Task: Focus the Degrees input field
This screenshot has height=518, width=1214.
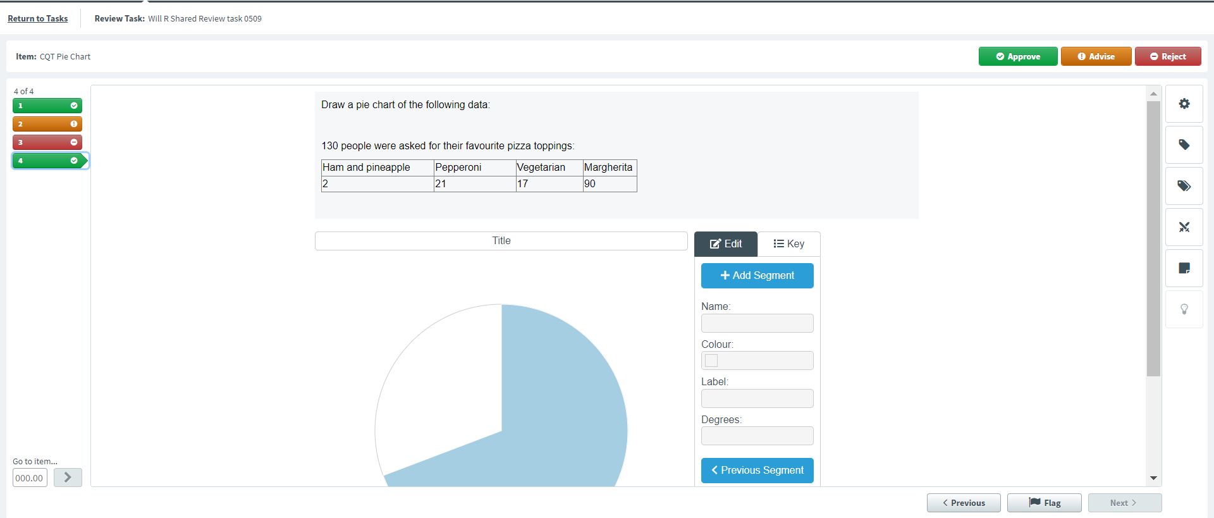Action: coord(757,436)
